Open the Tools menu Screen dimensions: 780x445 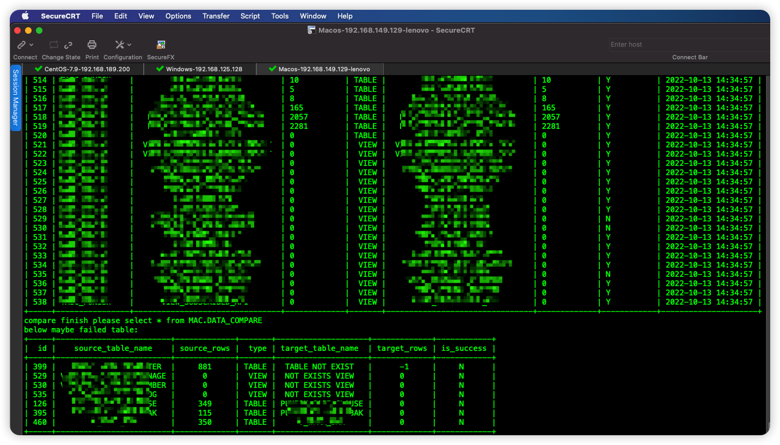[280, 16]
